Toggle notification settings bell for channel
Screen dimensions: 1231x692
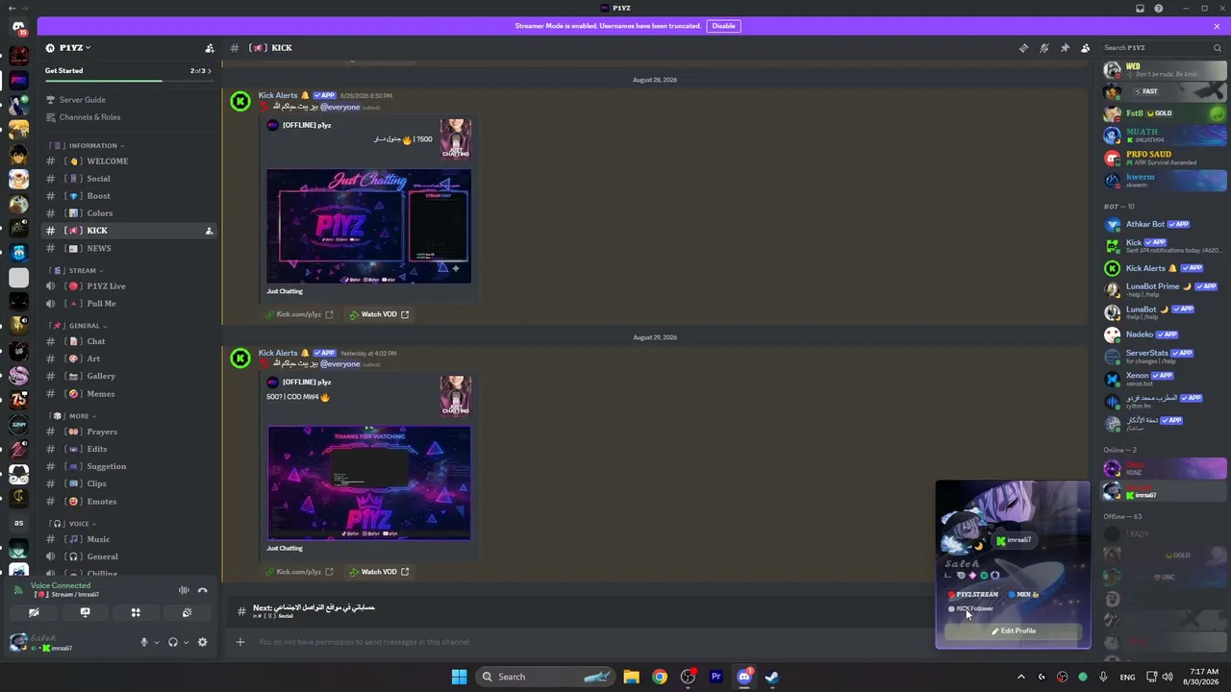1044,48
